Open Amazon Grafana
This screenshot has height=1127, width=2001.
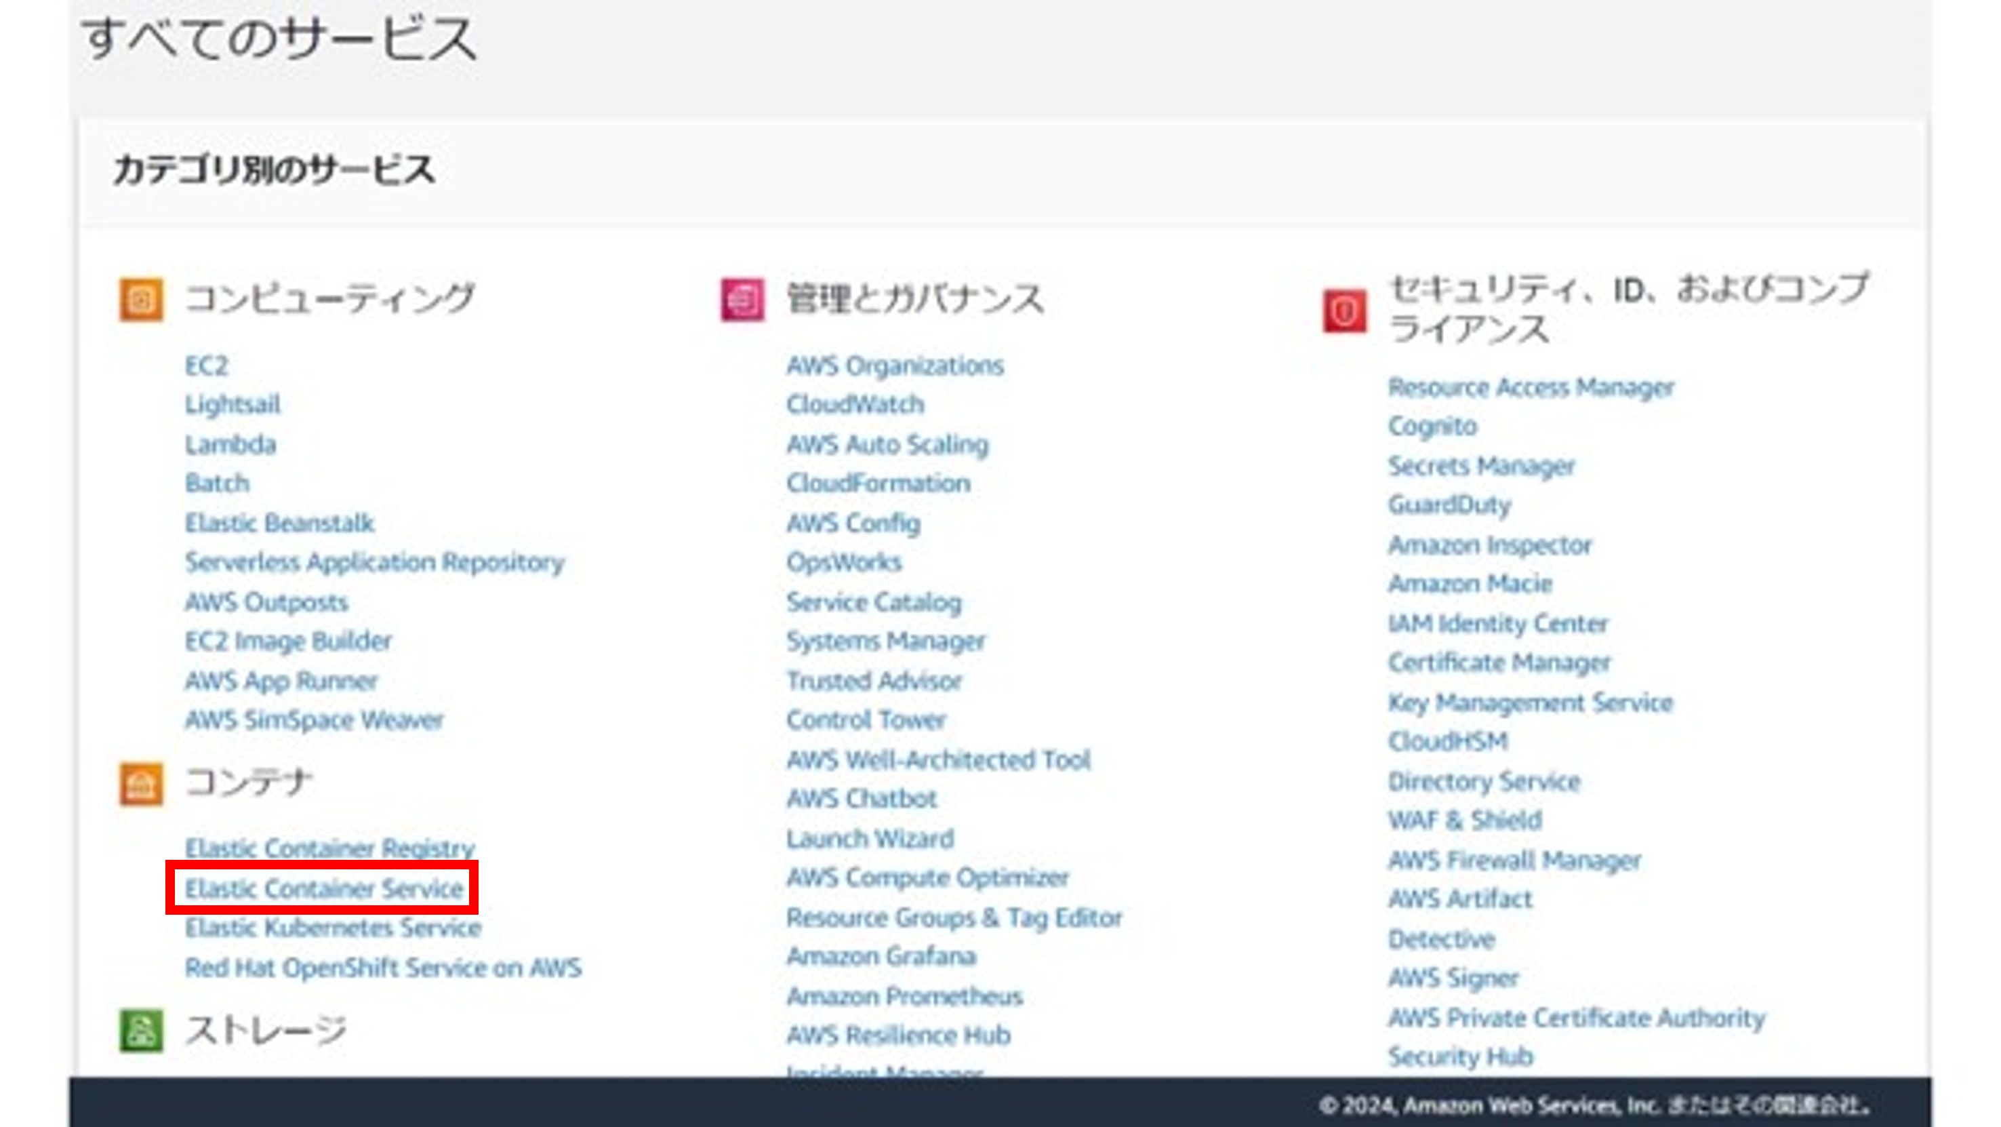click(881, 957)
